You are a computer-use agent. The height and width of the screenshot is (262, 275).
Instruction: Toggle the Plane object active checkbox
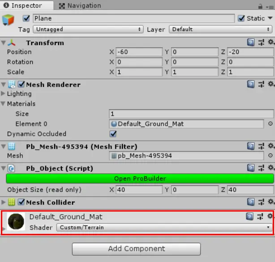[26, 18]
